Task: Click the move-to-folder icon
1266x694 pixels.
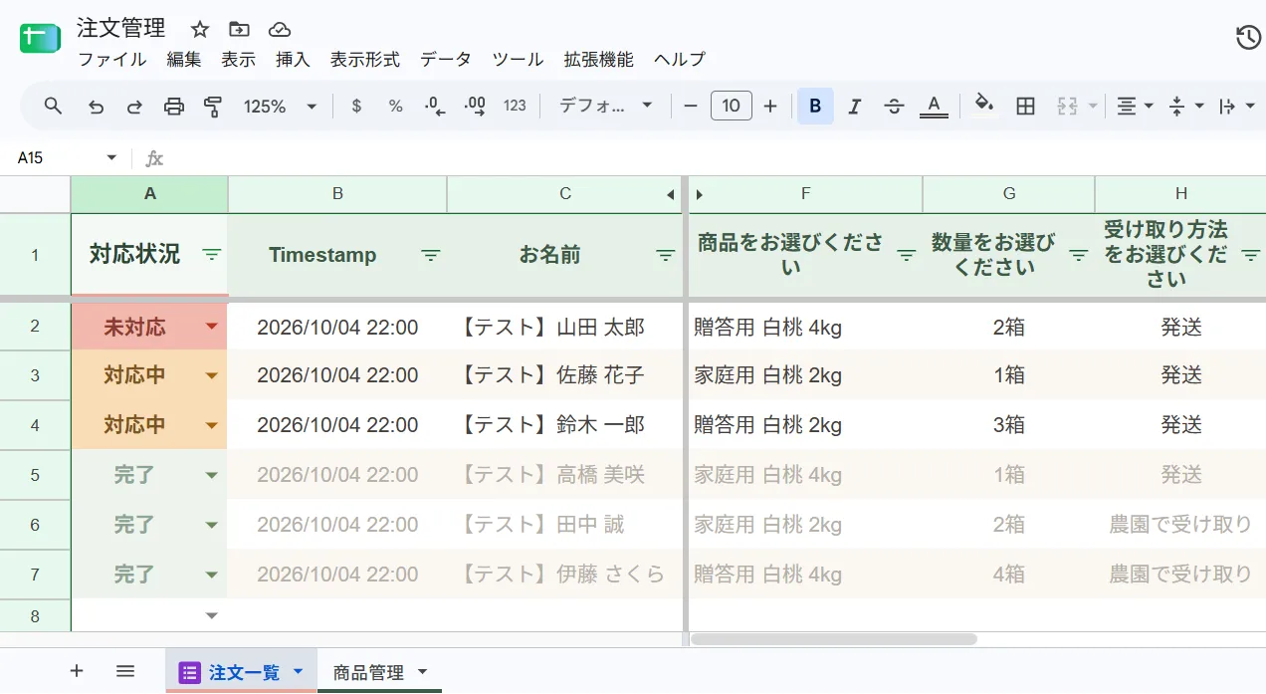Action: coord(239,29)
